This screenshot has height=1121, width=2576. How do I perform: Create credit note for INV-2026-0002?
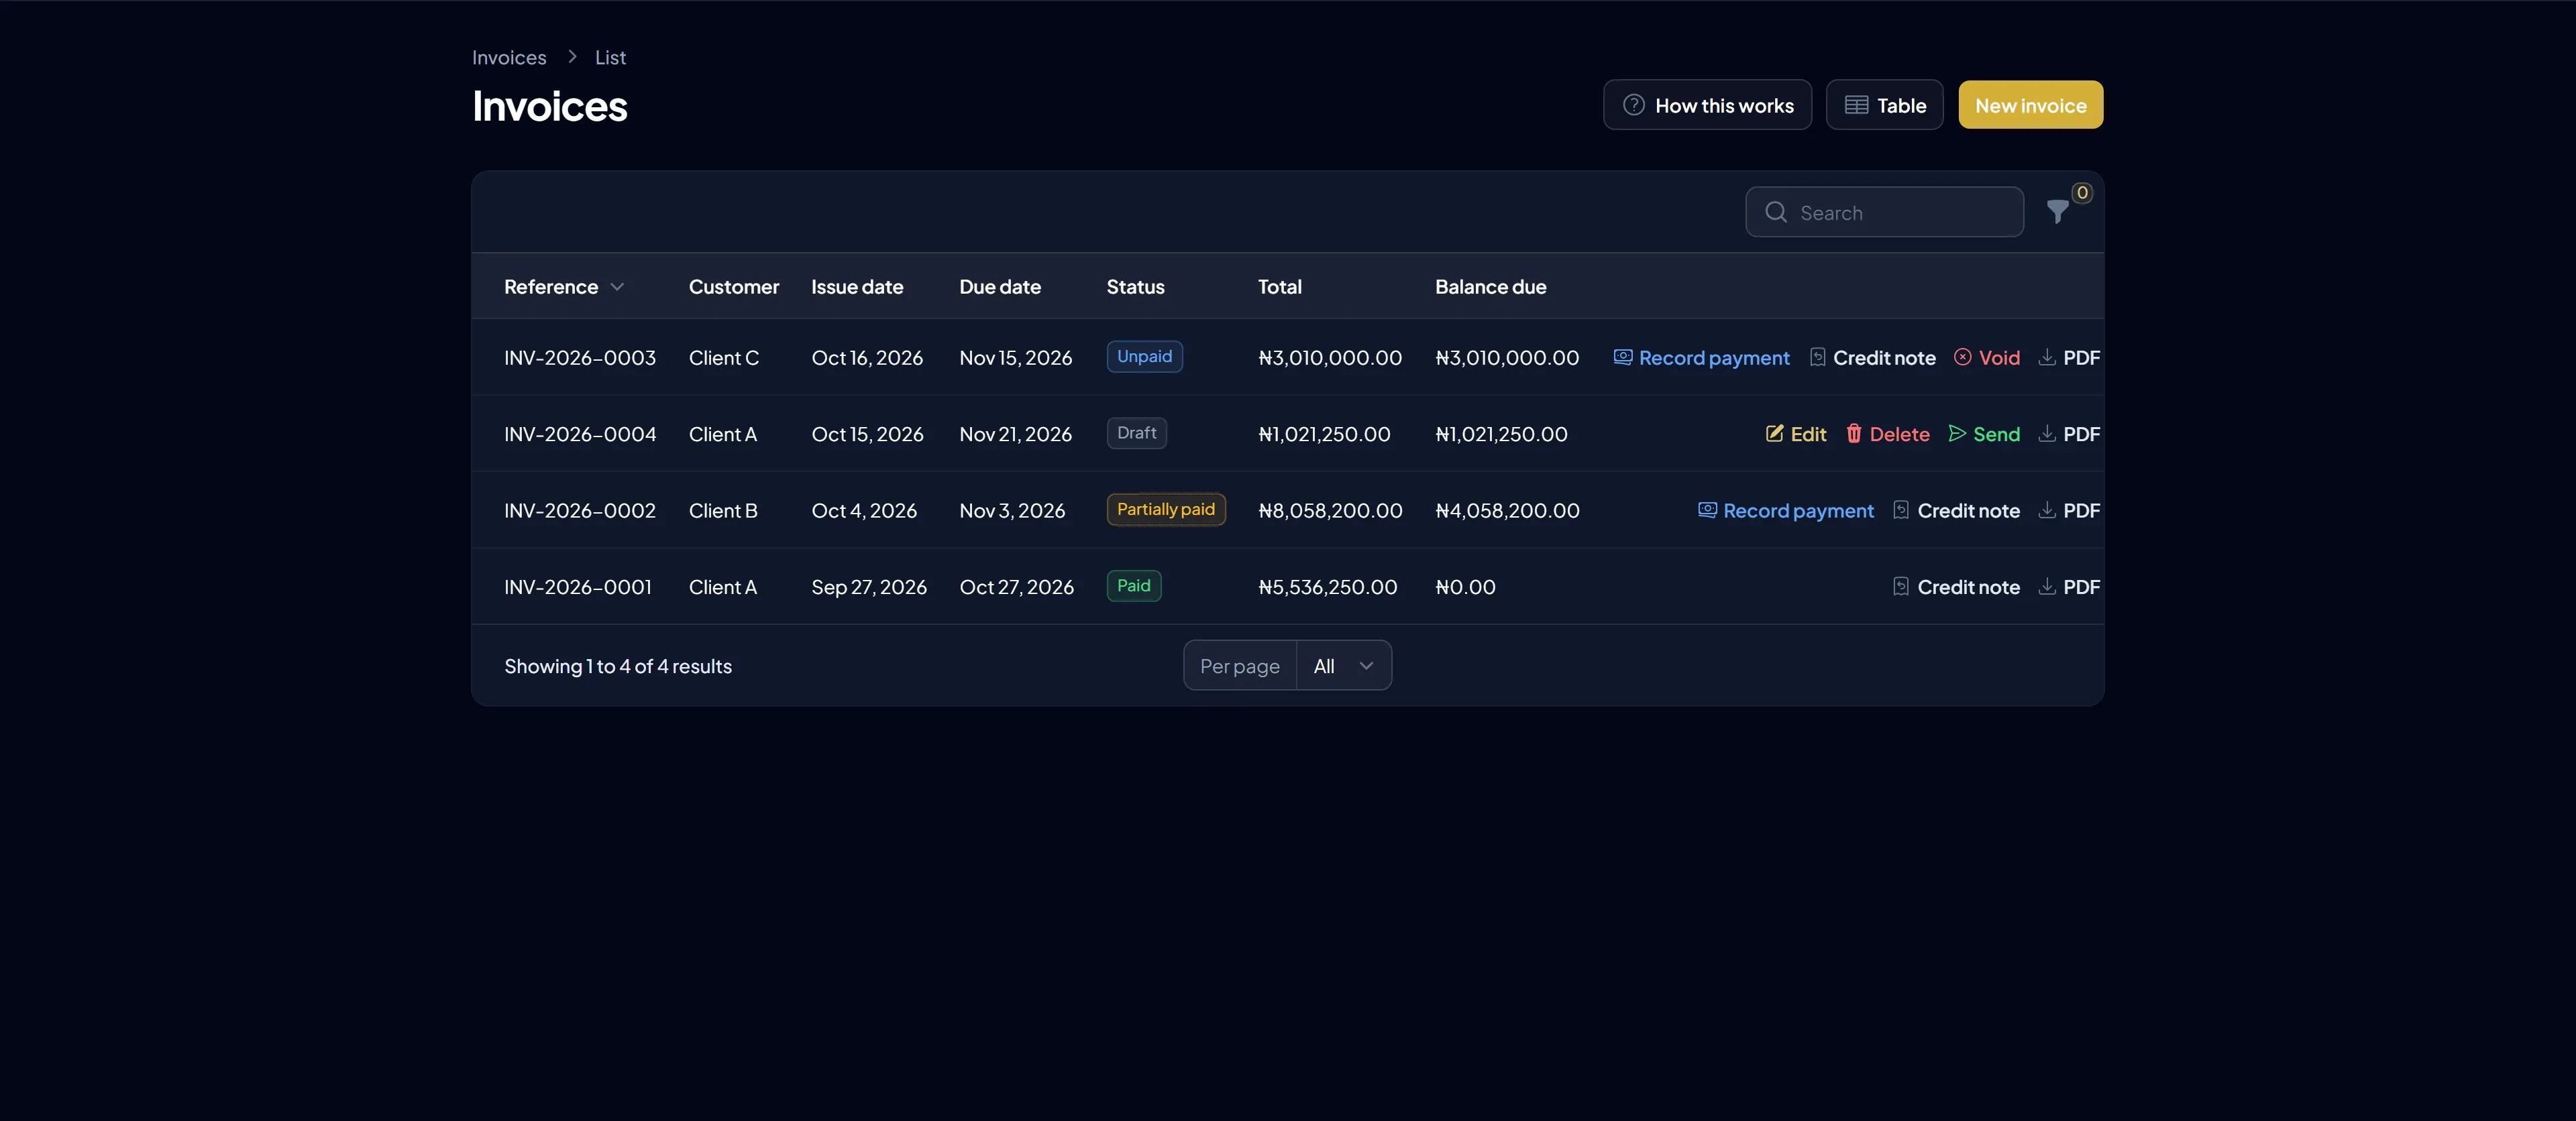click(x=1956, y=510)
